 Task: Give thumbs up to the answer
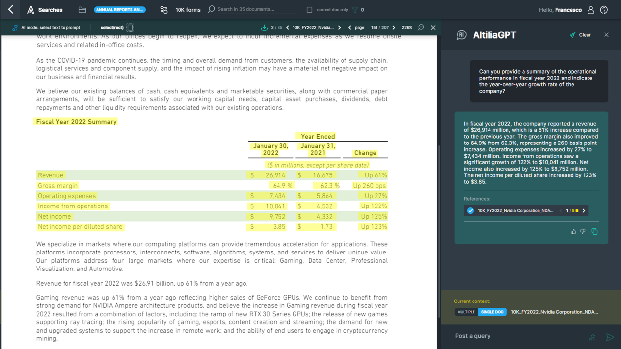click(x=574, y=232)
